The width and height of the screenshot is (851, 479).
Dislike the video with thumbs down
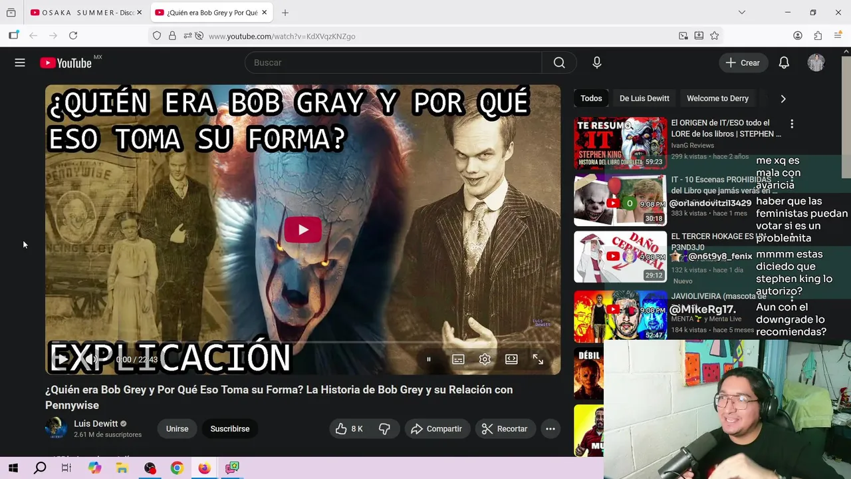tap(384, 429)
